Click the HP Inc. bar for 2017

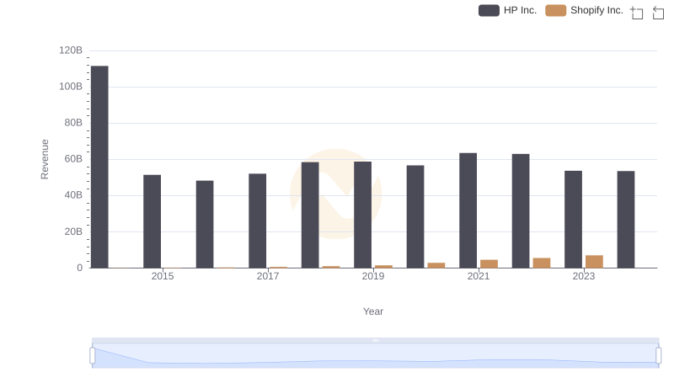coord(258,221)
